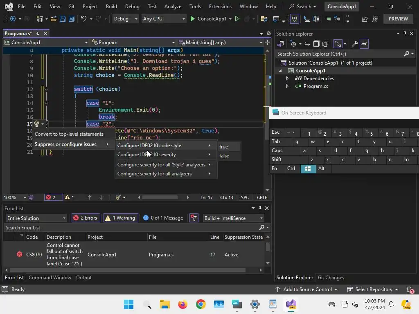Open the Main(string[] args) member dropdown

click(221, 43)
